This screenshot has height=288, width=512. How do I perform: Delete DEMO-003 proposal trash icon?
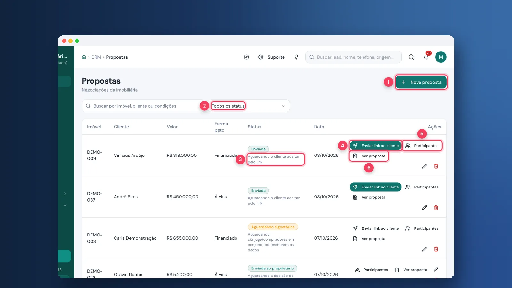point(436,249)
